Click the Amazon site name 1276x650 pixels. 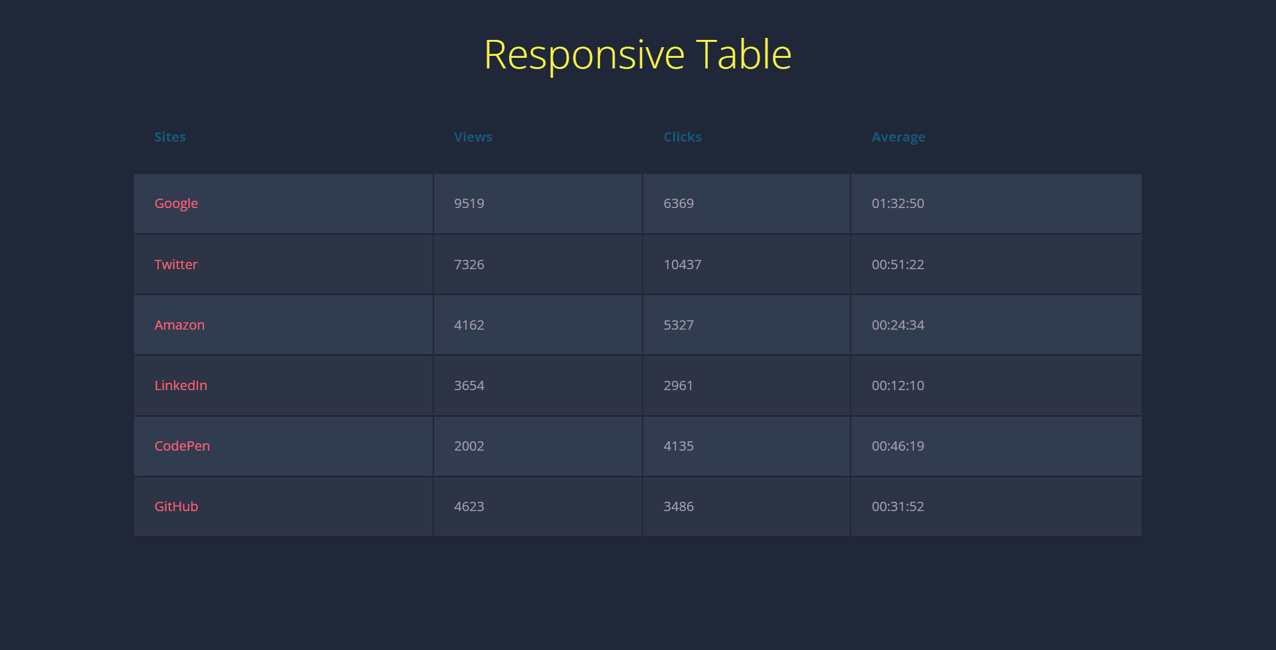(x=179, y=325)
